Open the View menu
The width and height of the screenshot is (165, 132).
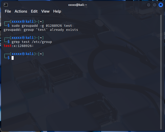click(45, 11)
